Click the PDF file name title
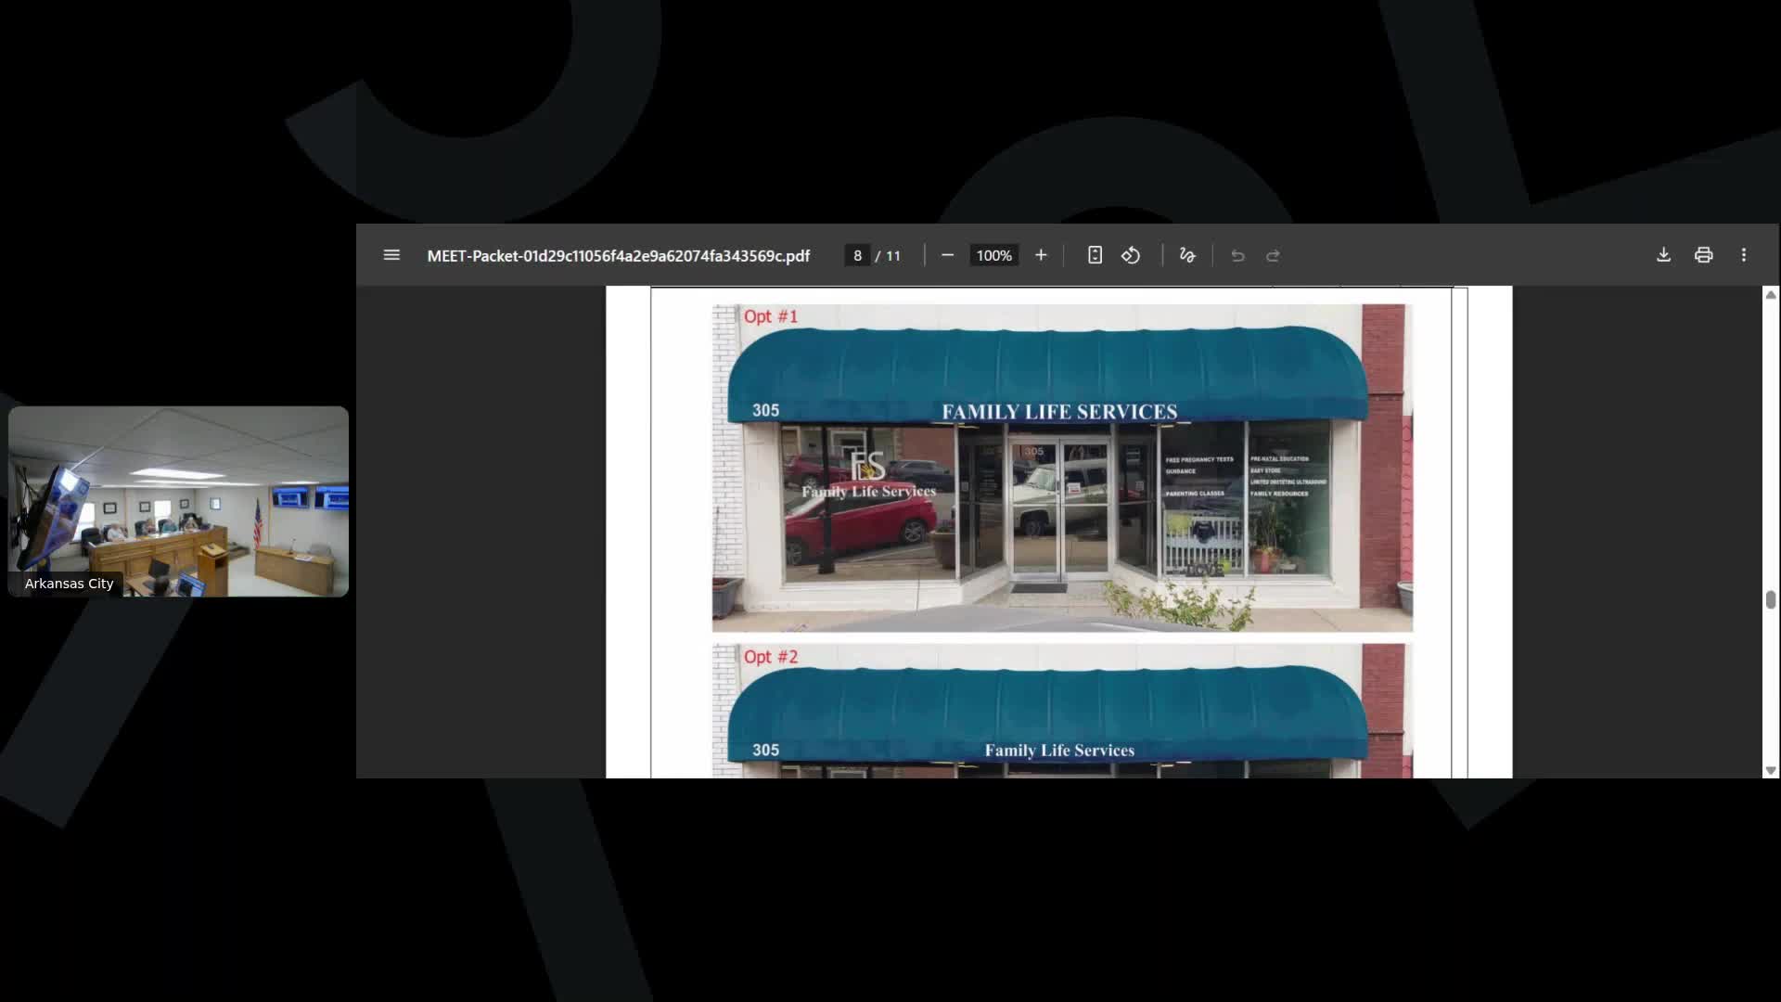This screenshot has width=1781, height=1002. pos(618,255)
